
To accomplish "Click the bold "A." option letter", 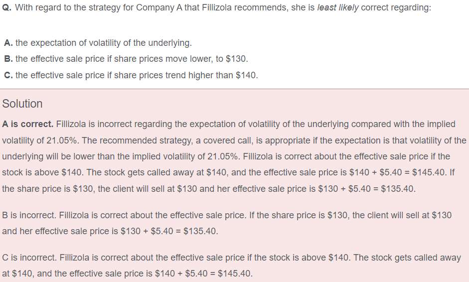I will (x=8, y=43).
